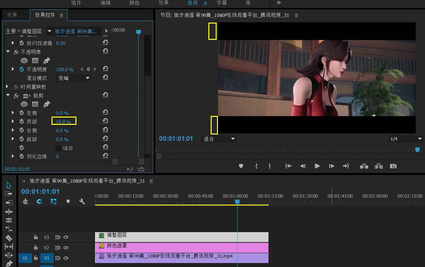Collapse the 不透明度 effect section

click(8, 52)
